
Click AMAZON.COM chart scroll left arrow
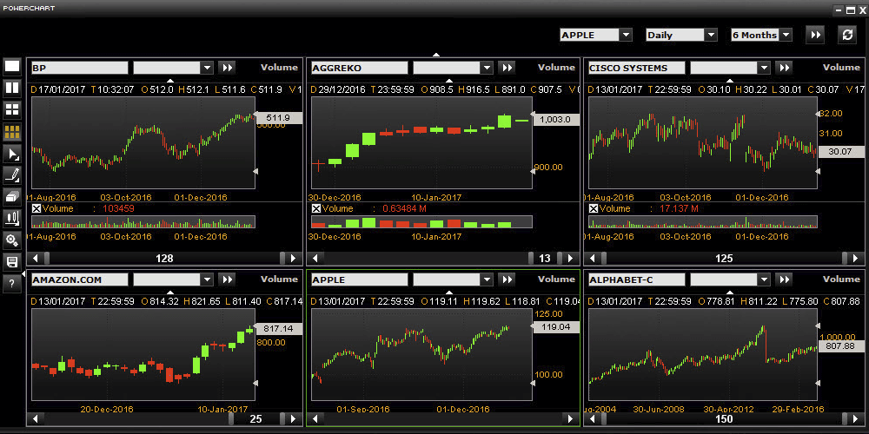tap(36, 418)
